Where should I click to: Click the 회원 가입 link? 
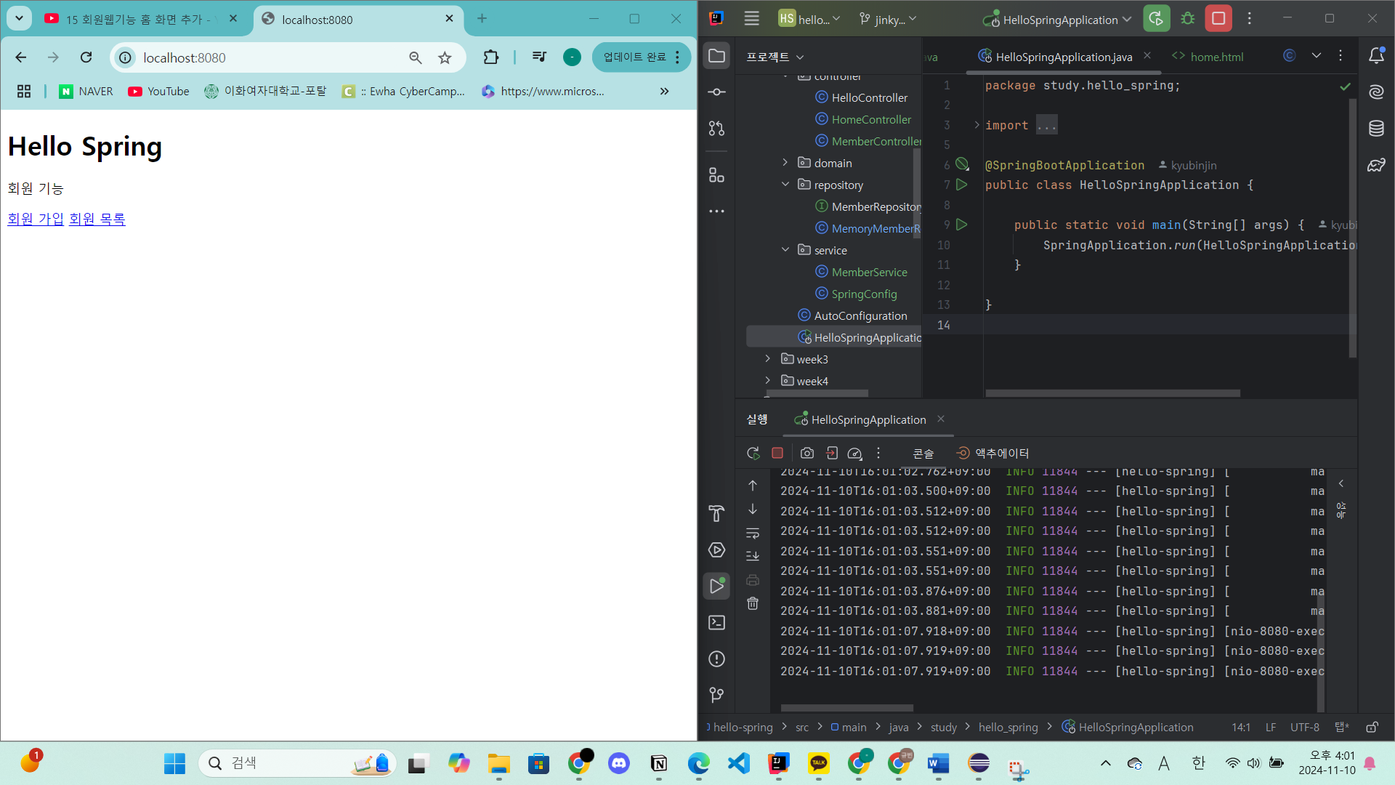coord(36,220)
